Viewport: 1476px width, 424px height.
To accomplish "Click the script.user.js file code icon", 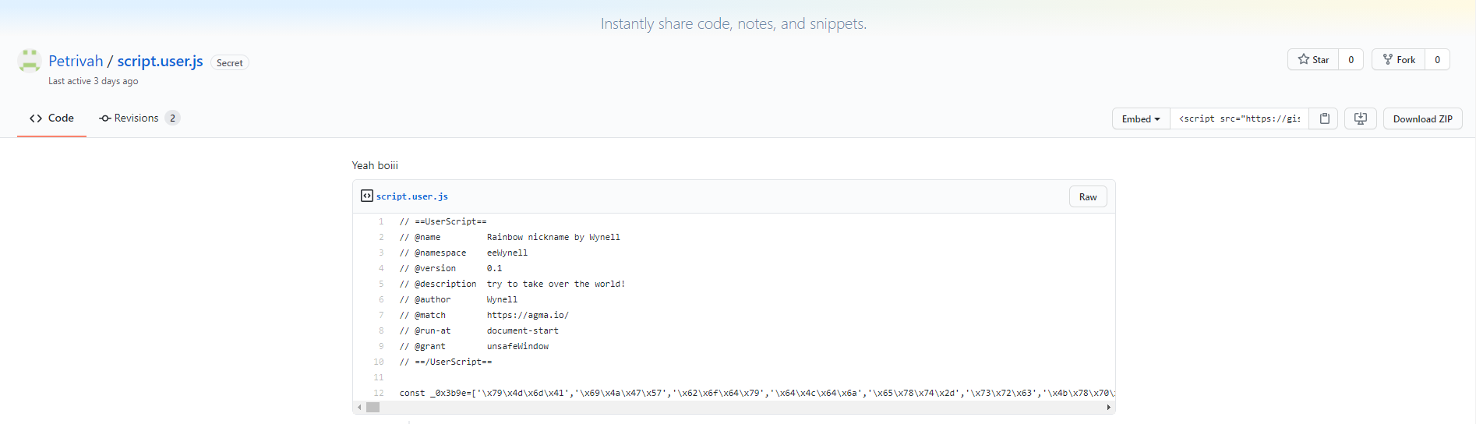I will (366, 196).
